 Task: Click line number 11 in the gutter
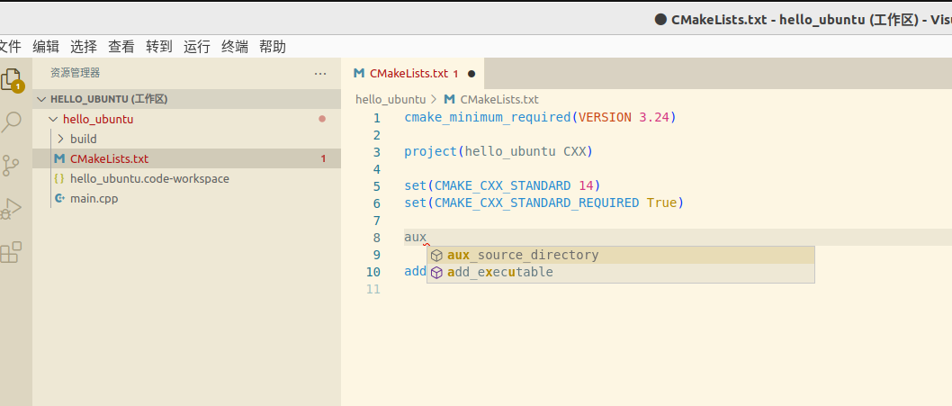373,289
